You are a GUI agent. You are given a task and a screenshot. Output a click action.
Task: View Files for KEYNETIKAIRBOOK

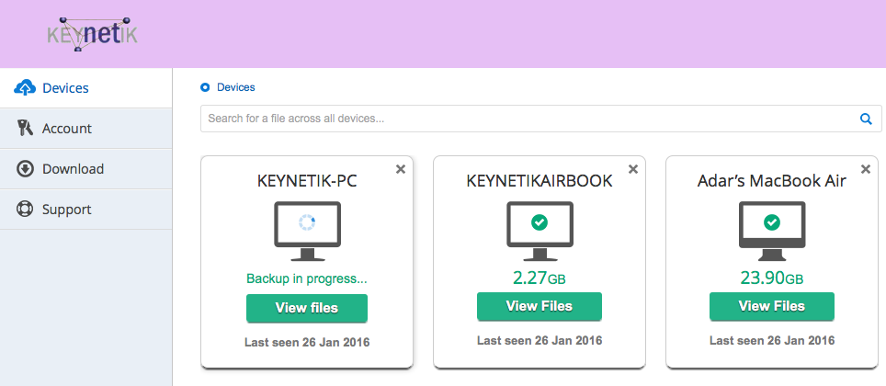pyautogui.click(x=540, y=306)
